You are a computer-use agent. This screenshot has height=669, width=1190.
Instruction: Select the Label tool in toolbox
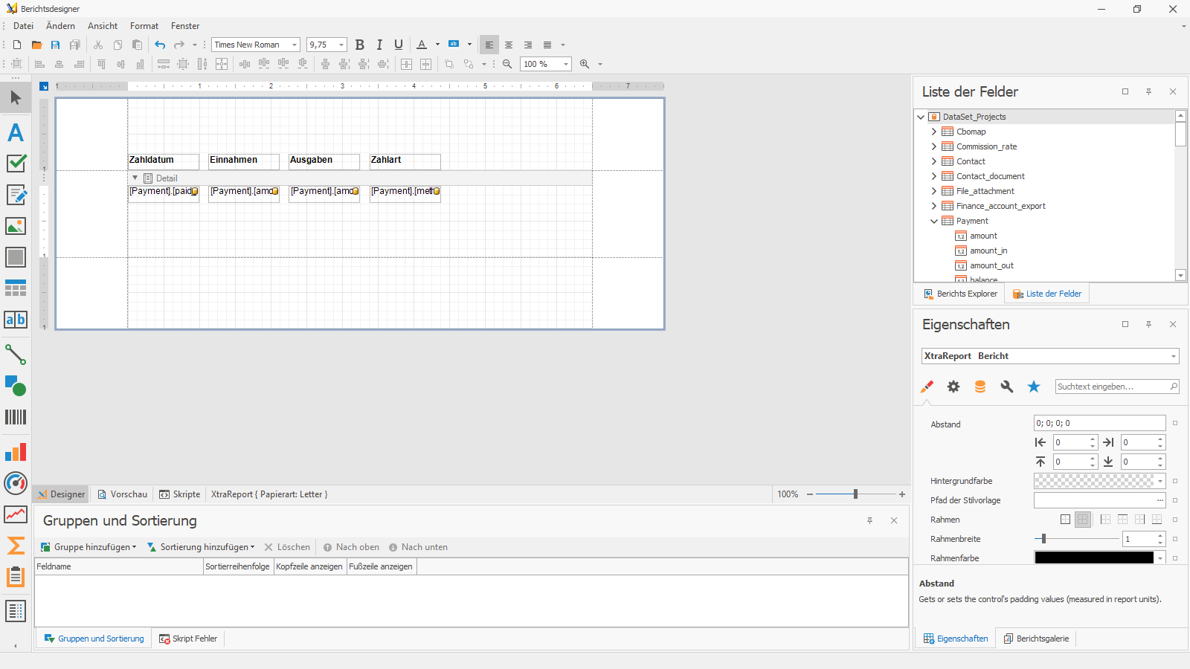[16, 132]
